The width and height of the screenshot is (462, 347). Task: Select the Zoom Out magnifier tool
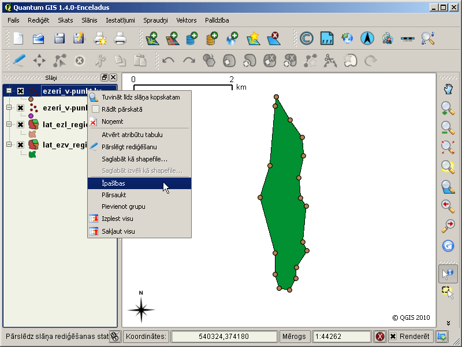pos(448,128)
